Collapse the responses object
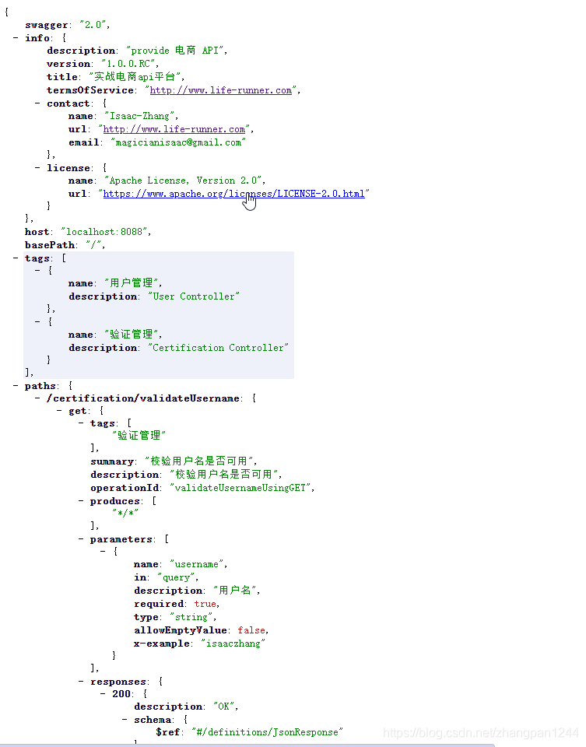Image resolution: width=586 pixels, height=747 pixels. [81, 682]
